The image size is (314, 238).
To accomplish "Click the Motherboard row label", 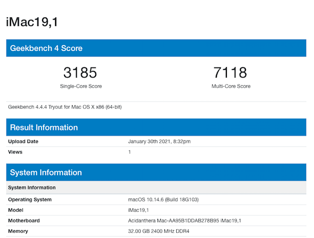I will 24,220.
